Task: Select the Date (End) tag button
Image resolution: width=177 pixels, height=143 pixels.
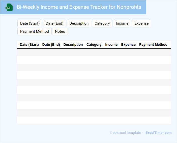Action: click(54, 23)
